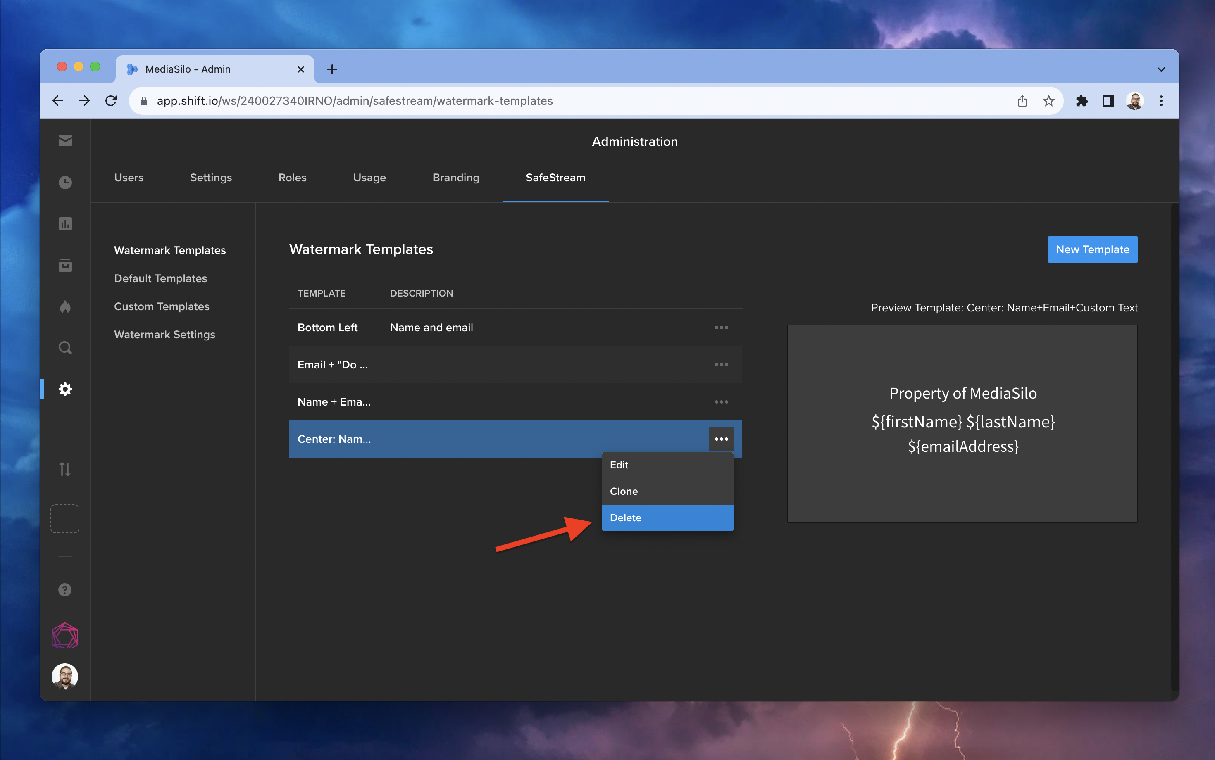Viewport: 1215px width, 760px height.
Task: Click the TEMPLATE column header
Action: (322, 293)
